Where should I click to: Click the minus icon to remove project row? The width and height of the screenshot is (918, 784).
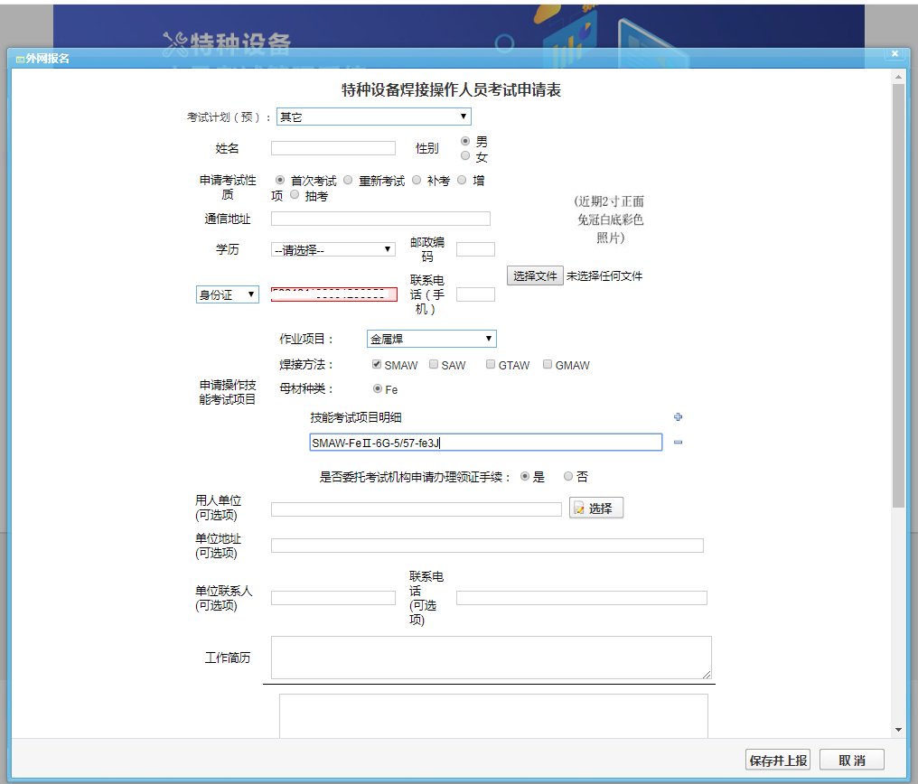(x=678, y=442)
